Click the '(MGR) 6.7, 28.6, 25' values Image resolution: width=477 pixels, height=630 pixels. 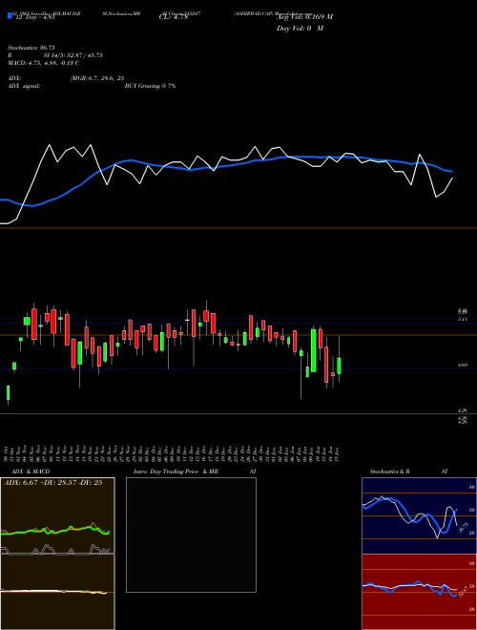pyautogui.click(x=96, y=78)
